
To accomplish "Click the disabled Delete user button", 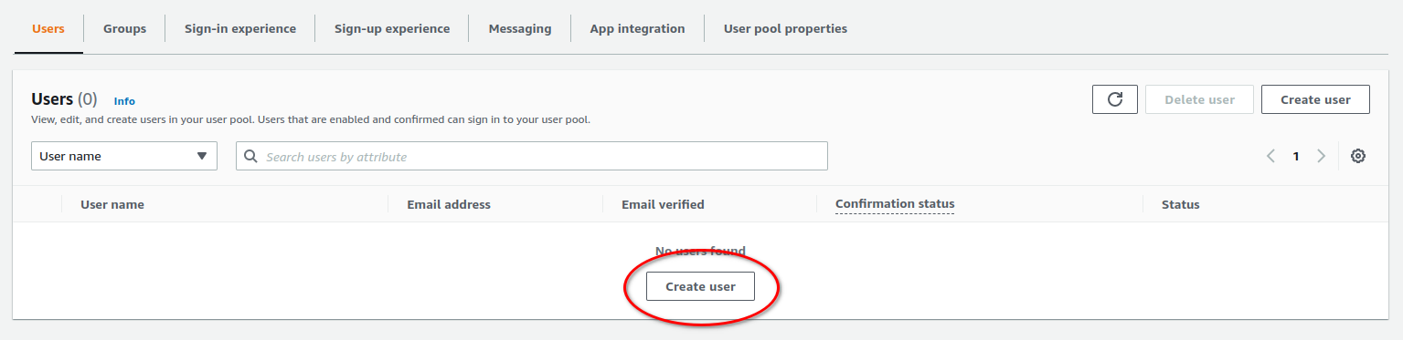I will point(1199,99).
